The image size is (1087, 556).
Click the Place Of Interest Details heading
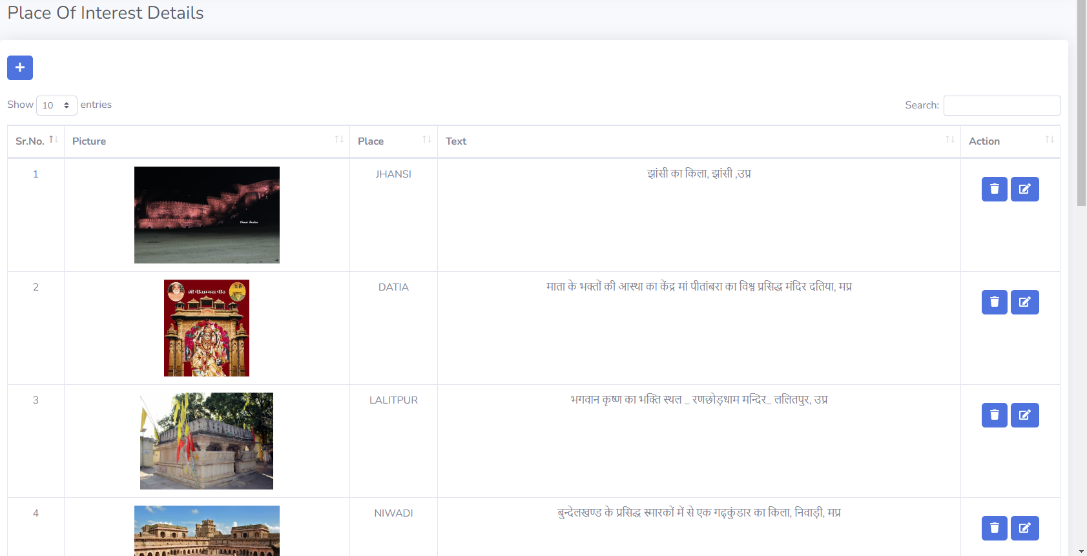105,13
